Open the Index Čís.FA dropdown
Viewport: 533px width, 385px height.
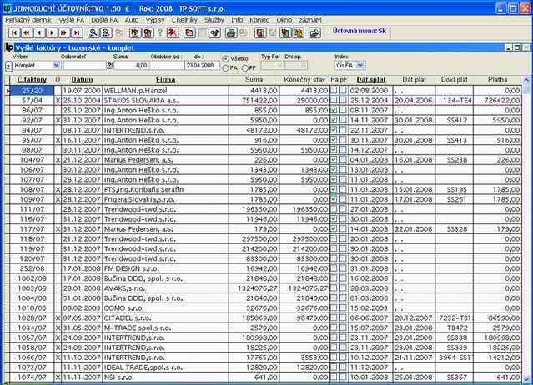tap(360, 65)
